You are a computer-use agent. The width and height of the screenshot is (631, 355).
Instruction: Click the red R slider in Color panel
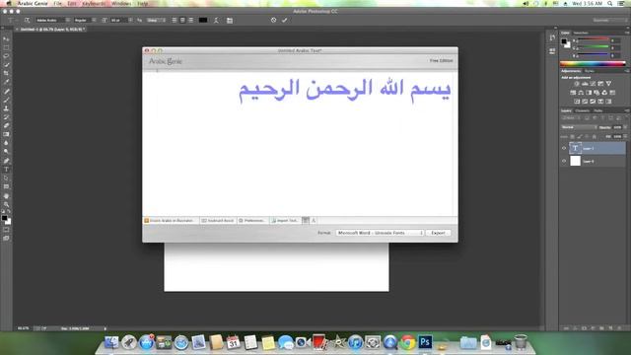pyautogui.click(x=594, y=39)
